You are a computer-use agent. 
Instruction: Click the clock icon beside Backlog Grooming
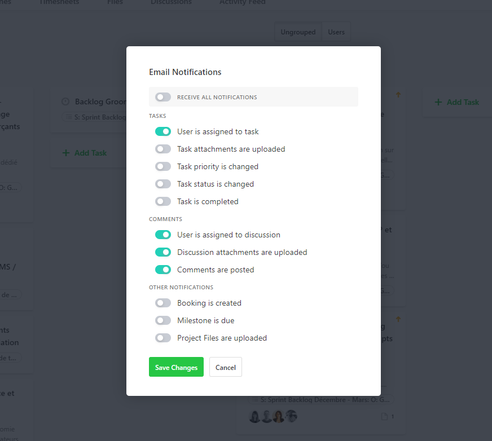(x=65, y=102)
